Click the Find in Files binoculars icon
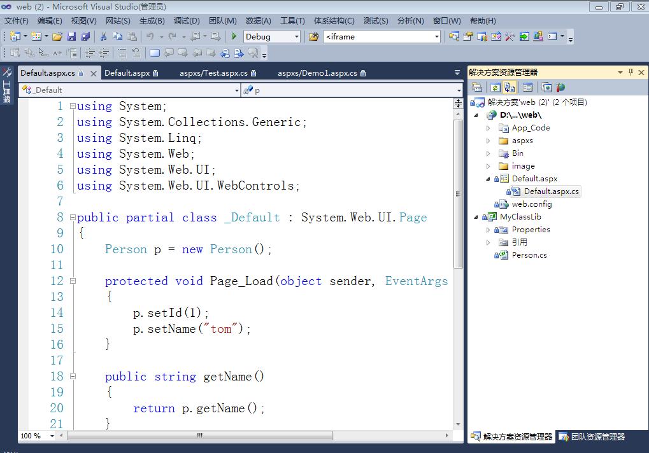This screenshot has height=453, width=649. (x=314, y=36)
